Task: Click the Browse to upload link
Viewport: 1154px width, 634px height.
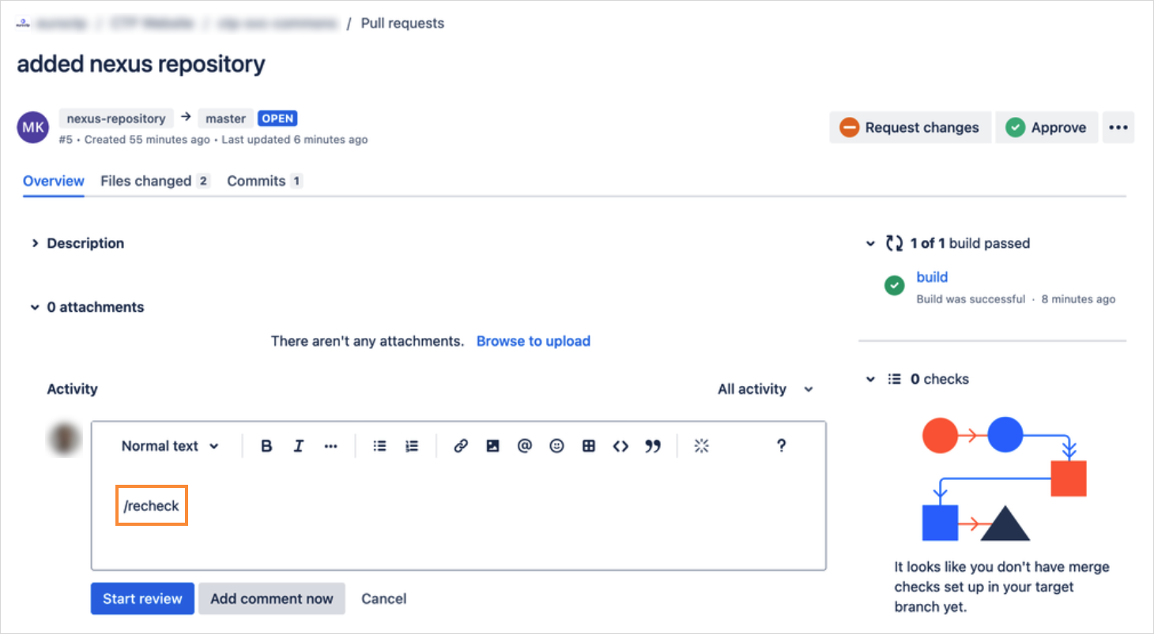Action: click(534, 340)
